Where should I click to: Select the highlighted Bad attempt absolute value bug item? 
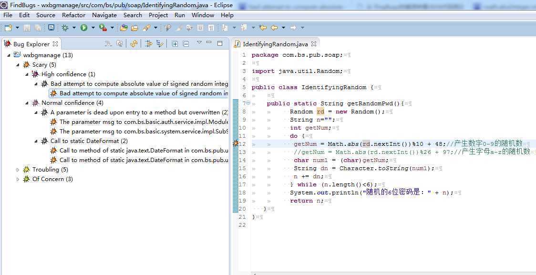click(x=139, y=93)
